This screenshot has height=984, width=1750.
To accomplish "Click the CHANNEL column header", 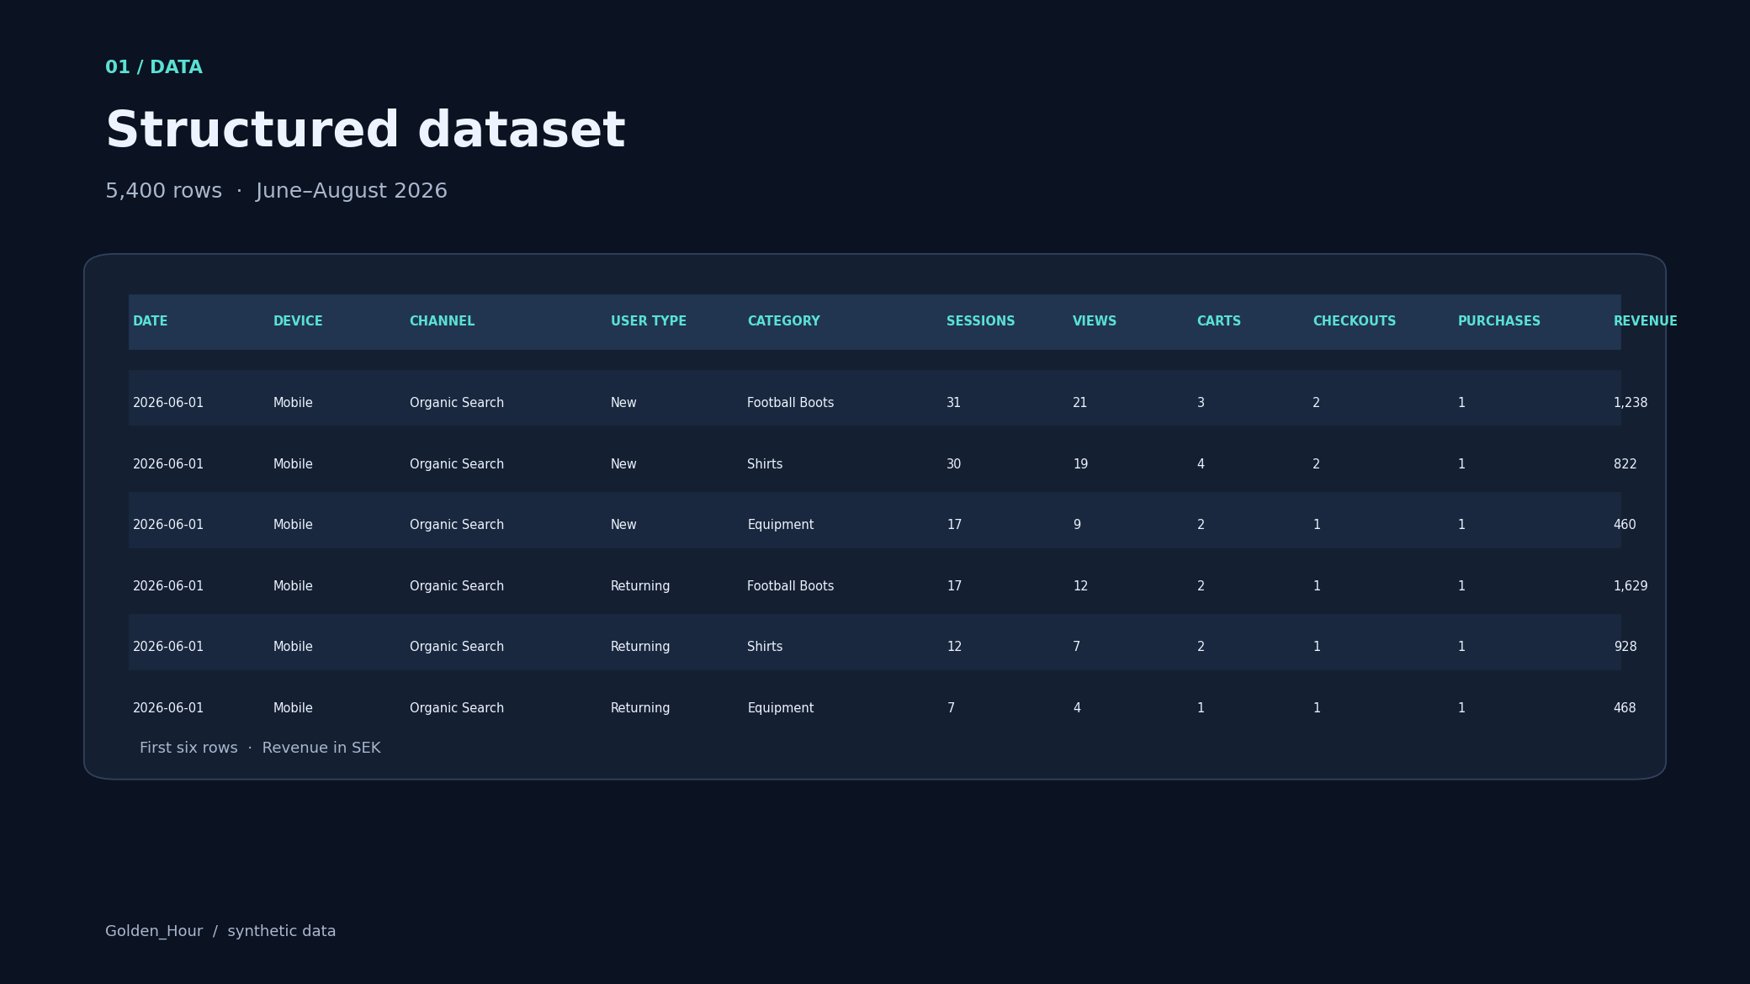I will tap(442, 321).
